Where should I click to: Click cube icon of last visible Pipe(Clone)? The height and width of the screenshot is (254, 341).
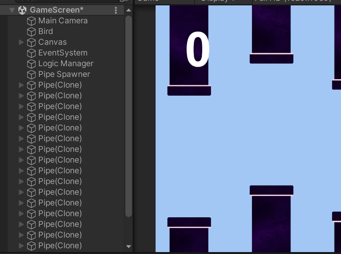[31, 246]
